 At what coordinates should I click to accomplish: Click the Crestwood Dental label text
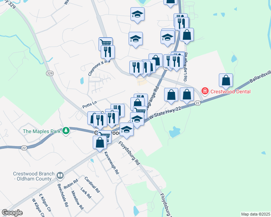pyautogui.click(x=230, y=92)
